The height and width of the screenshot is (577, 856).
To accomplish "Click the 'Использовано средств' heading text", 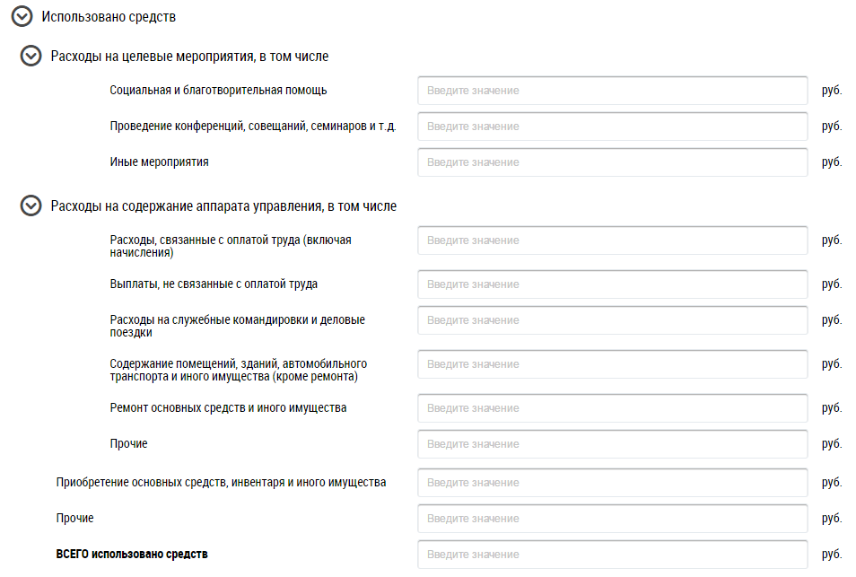I will click(109, 17).
